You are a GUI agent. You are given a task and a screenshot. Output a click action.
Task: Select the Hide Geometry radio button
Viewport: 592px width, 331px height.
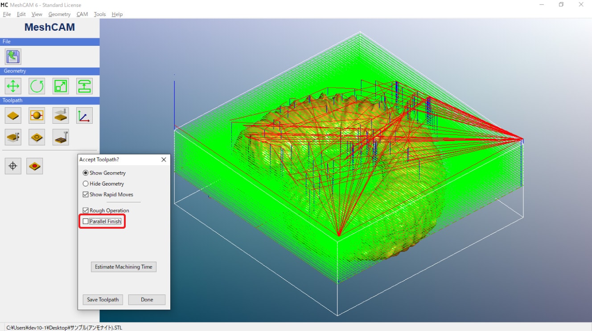(x=86, y=184)
